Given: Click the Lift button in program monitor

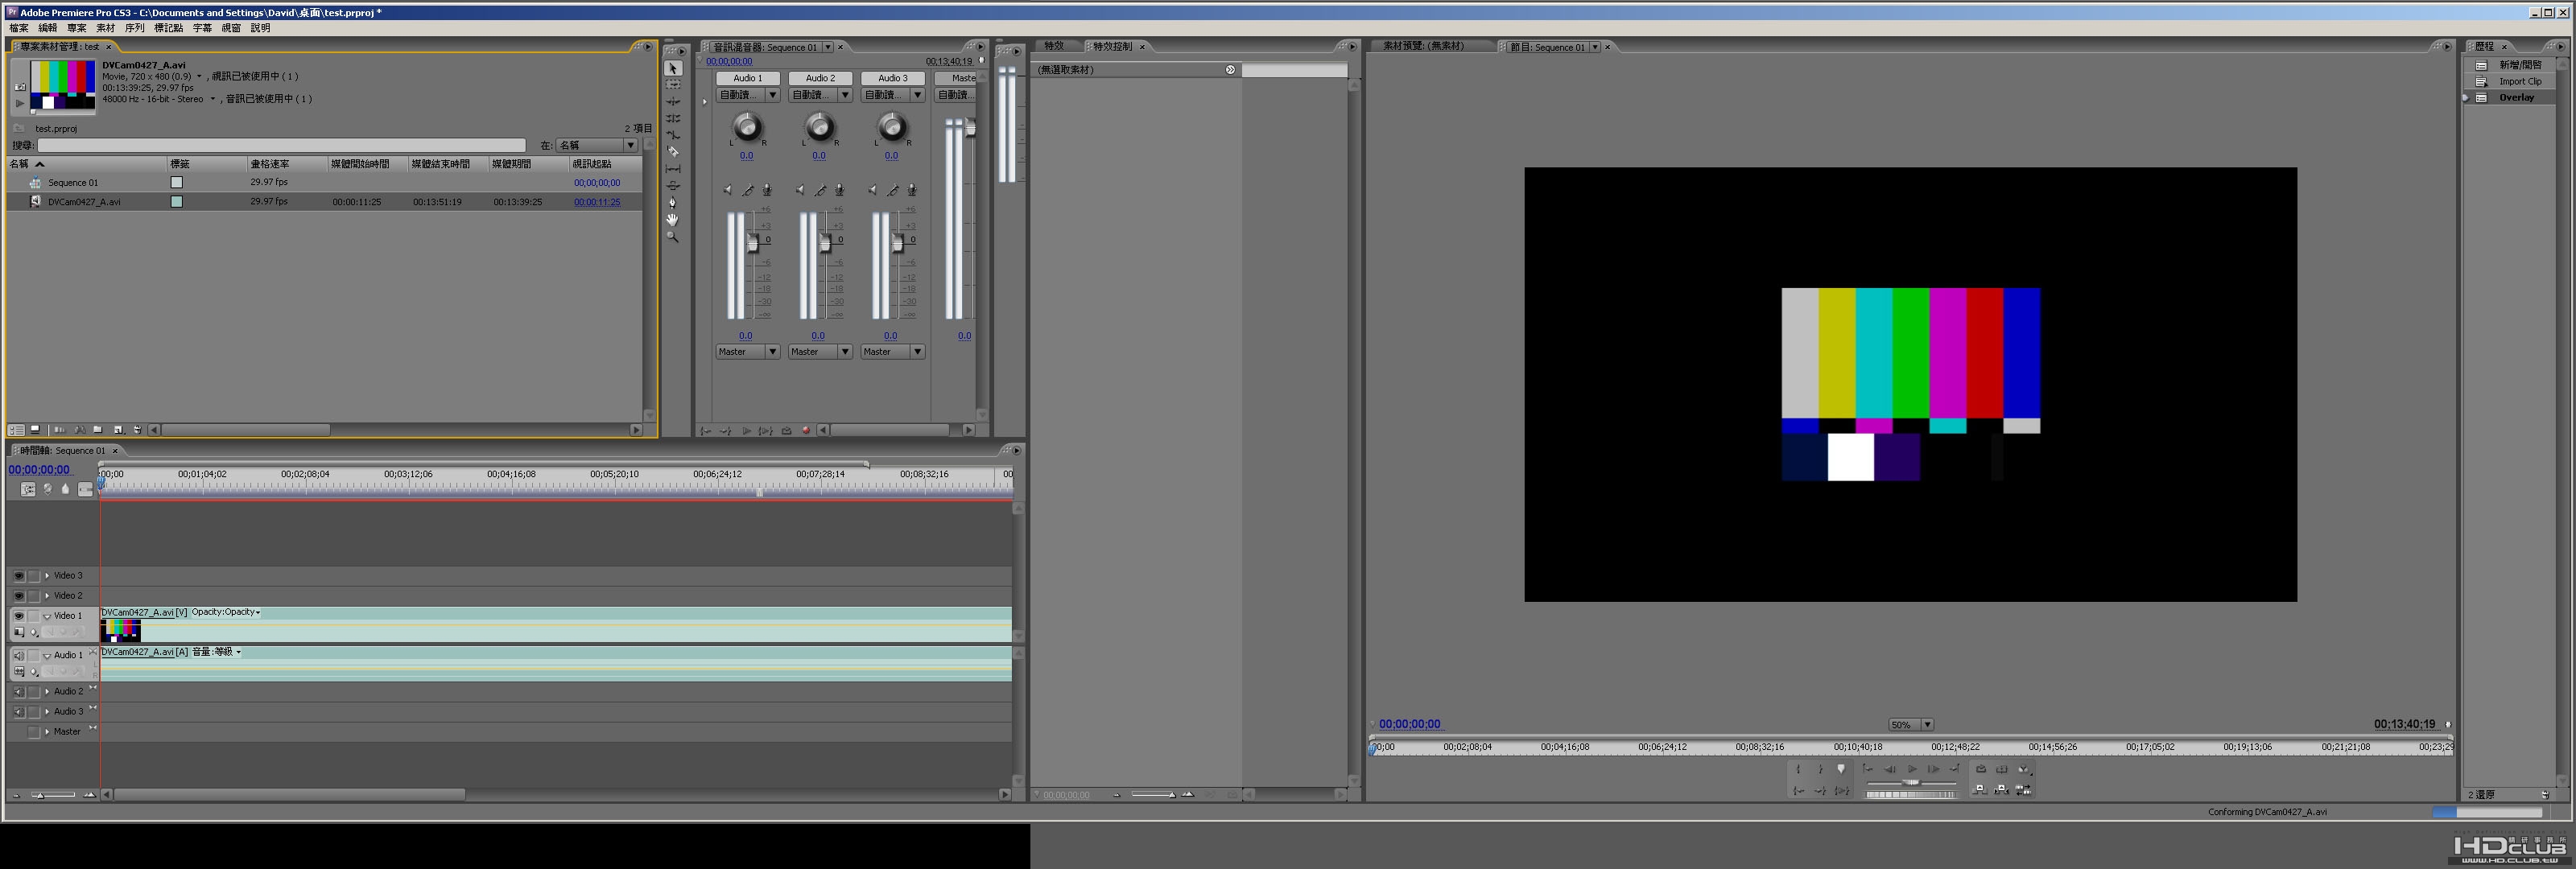Looking at the screenshot, I should coord(1979,790).
